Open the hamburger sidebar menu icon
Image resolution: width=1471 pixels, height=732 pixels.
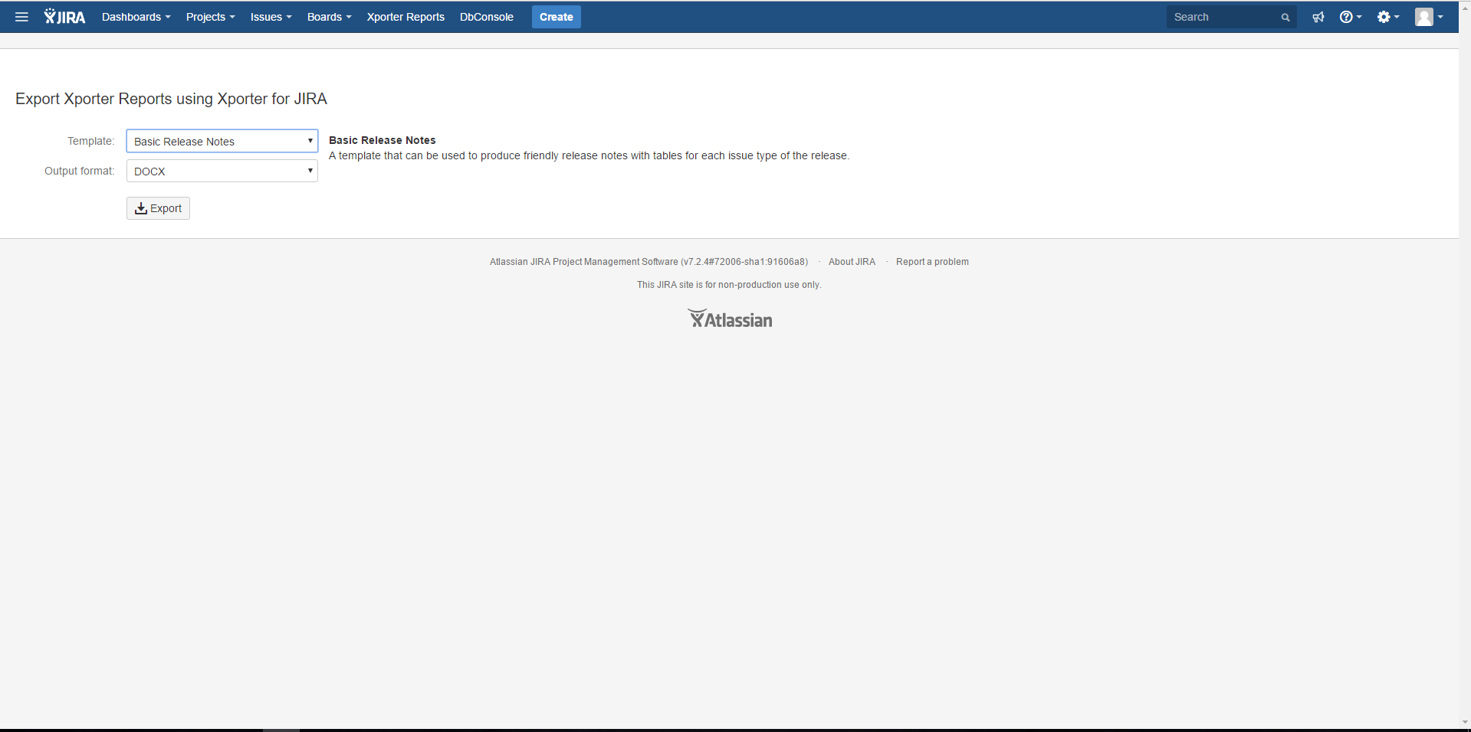coord(21,17)
